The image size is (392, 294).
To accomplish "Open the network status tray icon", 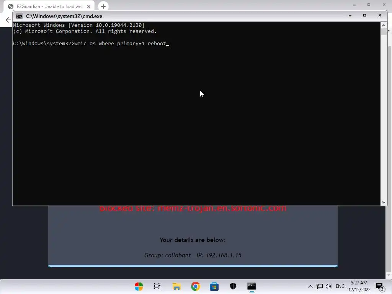I will point(320,286).
